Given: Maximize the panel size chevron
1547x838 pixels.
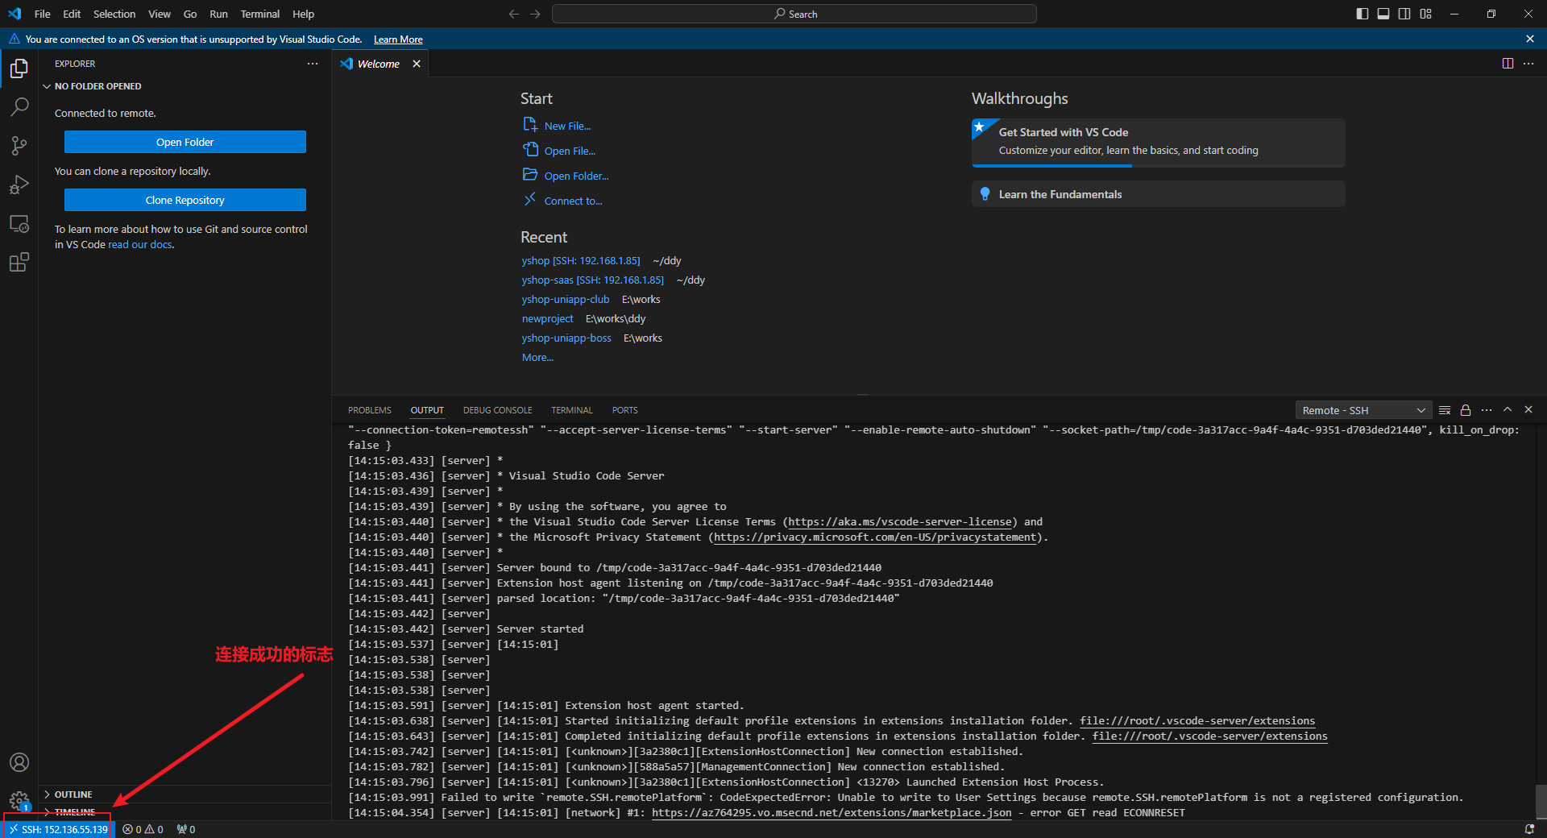Looking at the screenshot, I should point(1508,410).
